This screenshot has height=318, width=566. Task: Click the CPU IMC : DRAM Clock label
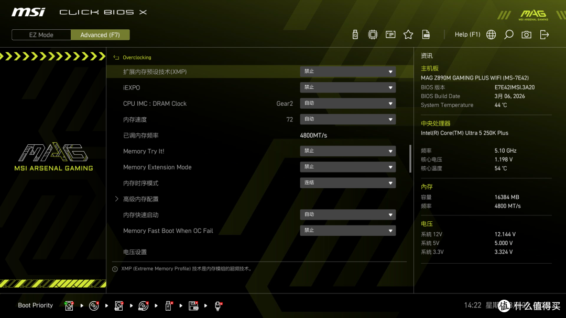[x=155, y=104]
